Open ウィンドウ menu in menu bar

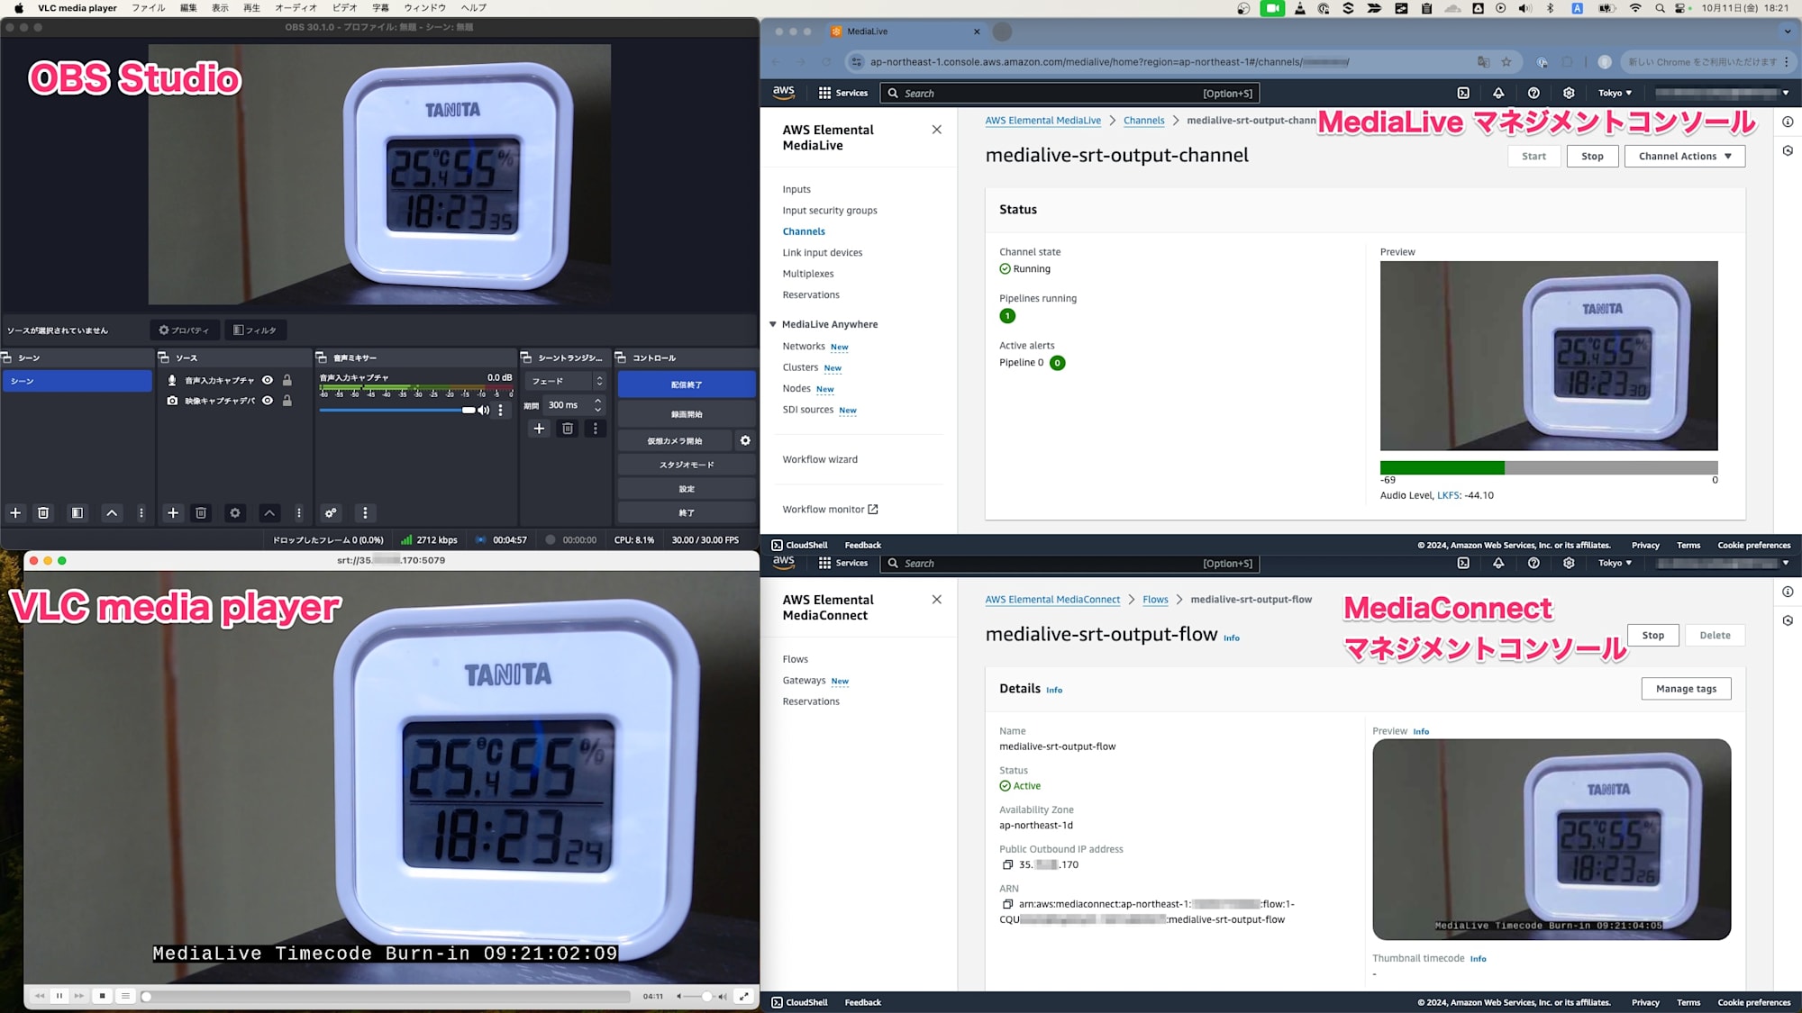[425, 8]
